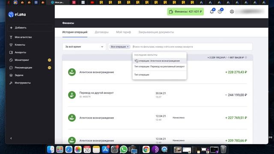Image resolution: width=274 pixels, height=154 pixels.
Task: Click the Инструменты wrench icon
Action: 11,83
